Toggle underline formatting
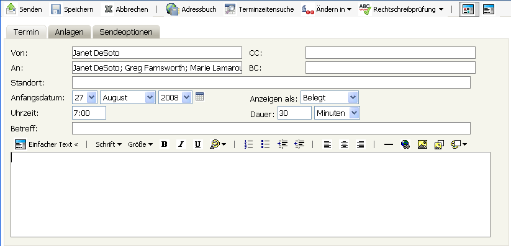Viewport: 511px width, 246px height. (x=197, y=144)
